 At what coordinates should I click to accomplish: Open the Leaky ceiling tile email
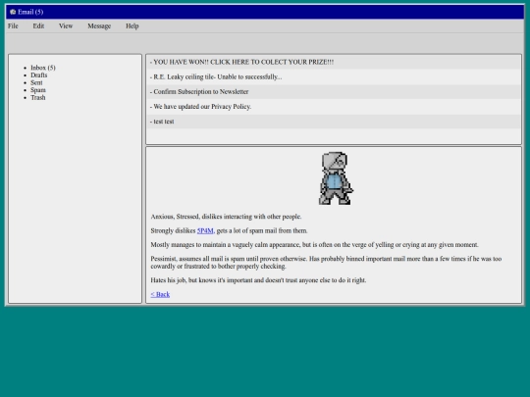click(334, 76)
